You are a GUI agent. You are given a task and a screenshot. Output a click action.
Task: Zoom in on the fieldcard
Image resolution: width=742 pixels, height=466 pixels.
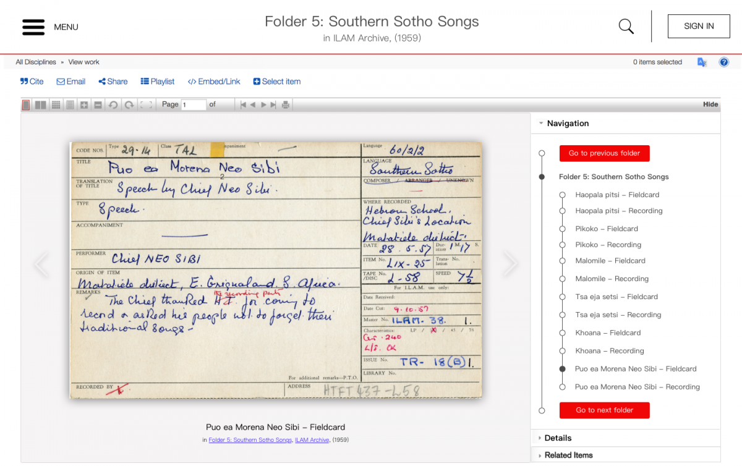[x=83, y=105]
